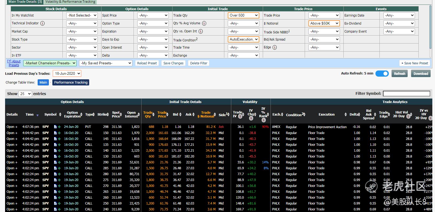435x212 pixels.
Task: Sort by Bid column arrows
Action: (181, 115)
